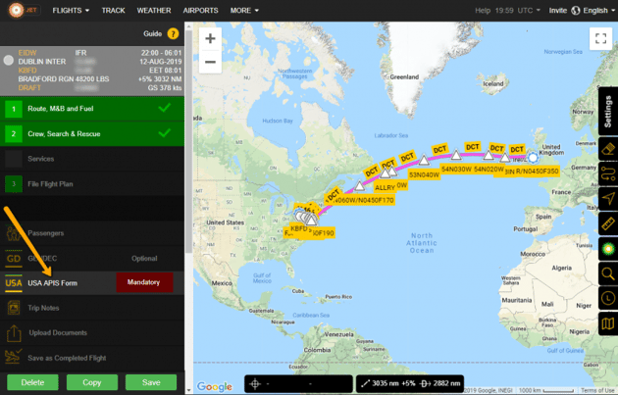Click the Passengers people icon
The image size is (618, 395).
click(x=14, y=233)
